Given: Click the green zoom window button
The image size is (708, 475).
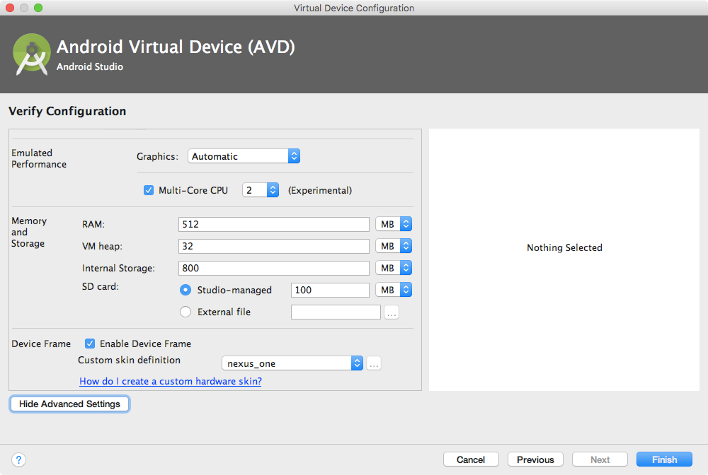Looking at the screenshot, I should click(x=38, y=8).
